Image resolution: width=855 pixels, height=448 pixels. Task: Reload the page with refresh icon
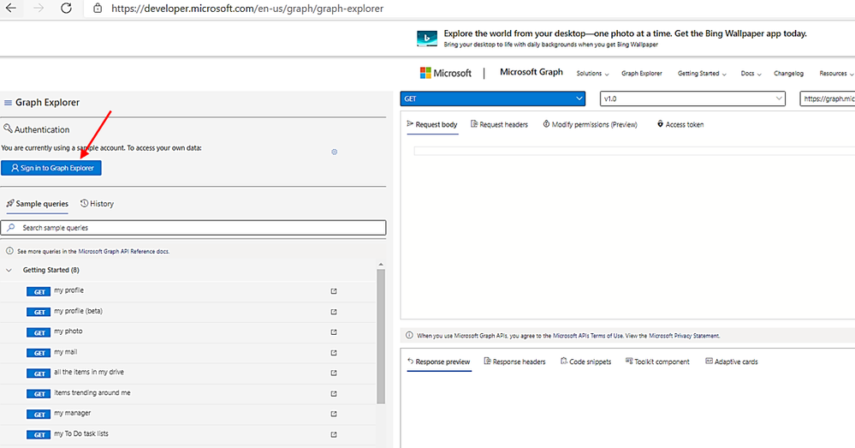pos(66,9)
